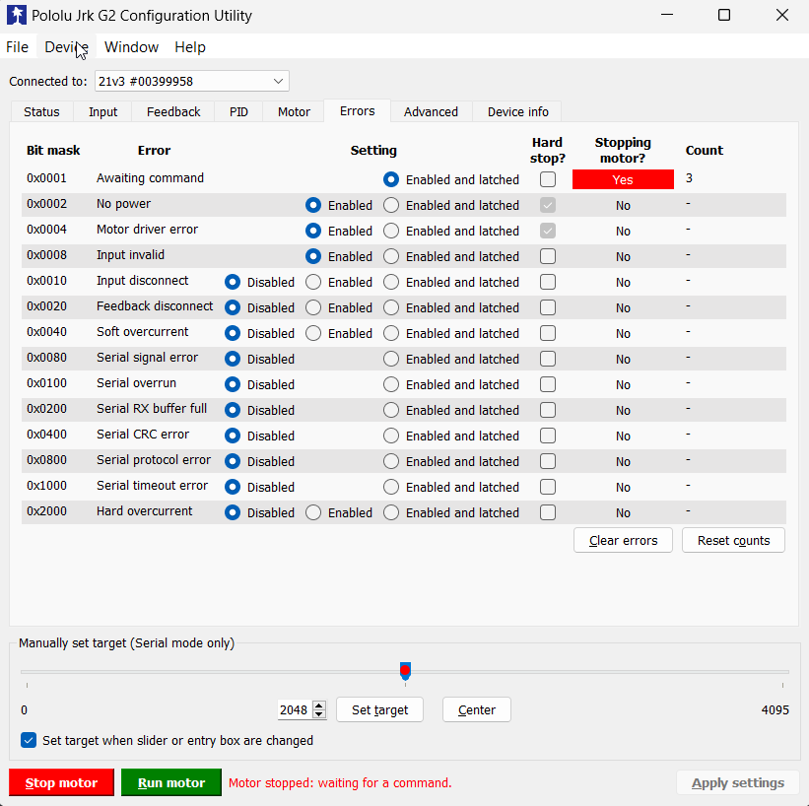The image size is (809, 806).
Task: Check Hard stop for Awaiting command
Action: click(x=548, y=179)
